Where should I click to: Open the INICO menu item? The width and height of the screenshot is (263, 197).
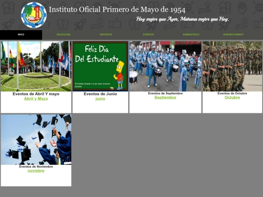(21, 35)
